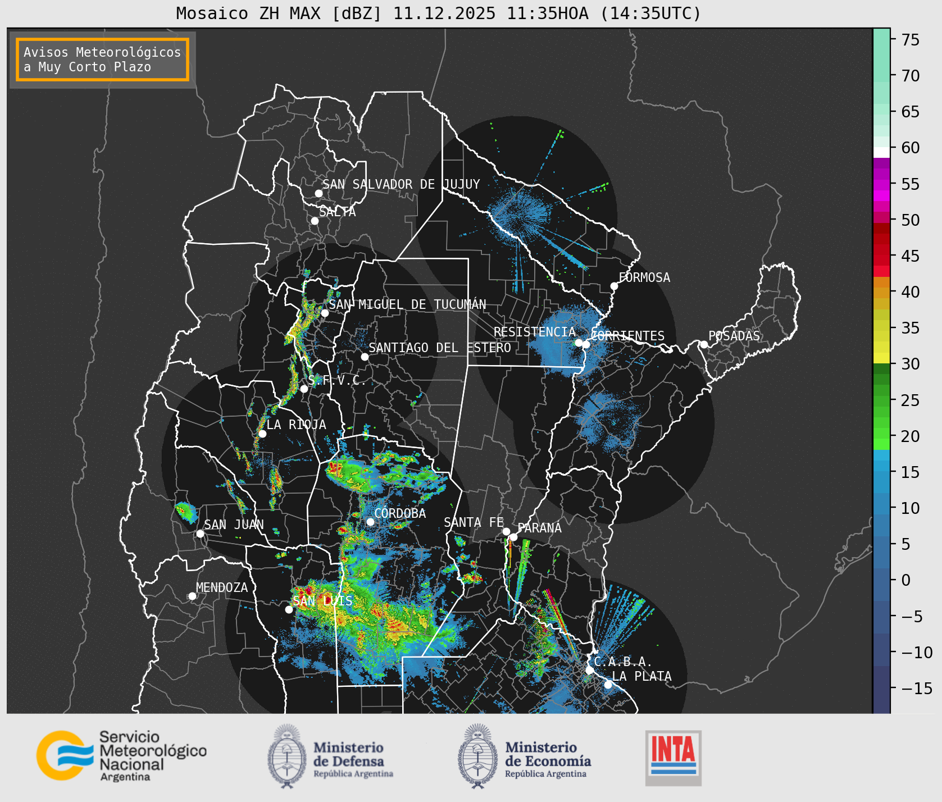Click the FORMOSA label text

point(644,277)
